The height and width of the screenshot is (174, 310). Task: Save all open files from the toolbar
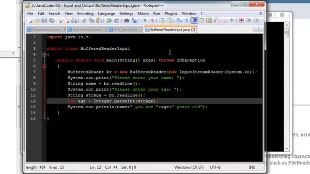[52, 20]
